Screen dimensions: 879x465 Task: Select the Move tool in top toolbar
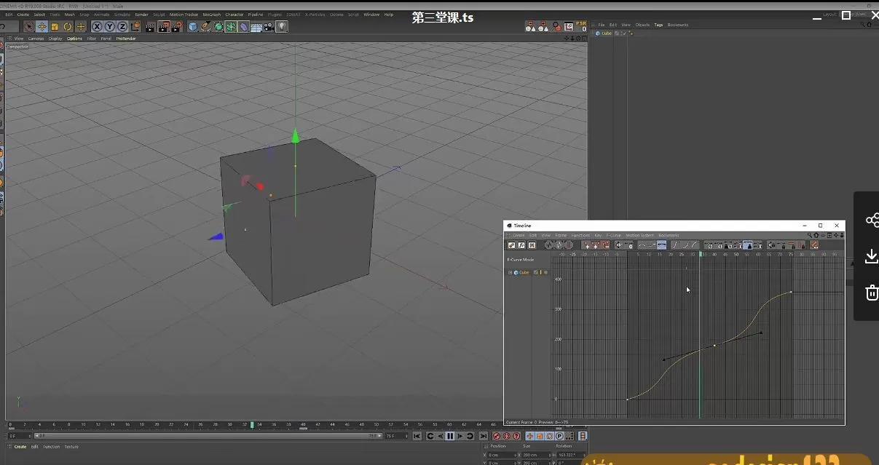tap(42, 27)
